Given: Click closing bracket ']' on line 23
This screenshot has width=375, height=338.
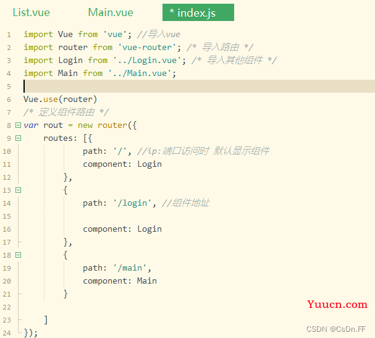Looking at the screenshot, I should (46, 320).
